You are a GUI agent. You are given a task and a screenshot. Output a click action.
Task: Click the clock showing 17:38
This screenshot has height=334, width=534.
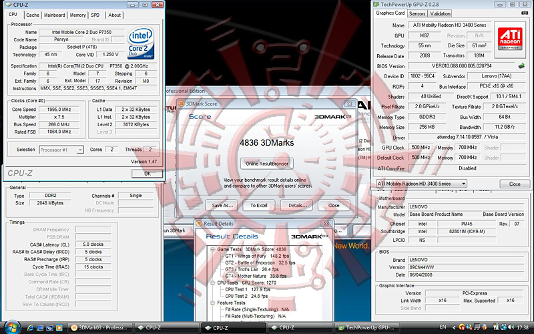pyautogui.click(x=523, y=327)
